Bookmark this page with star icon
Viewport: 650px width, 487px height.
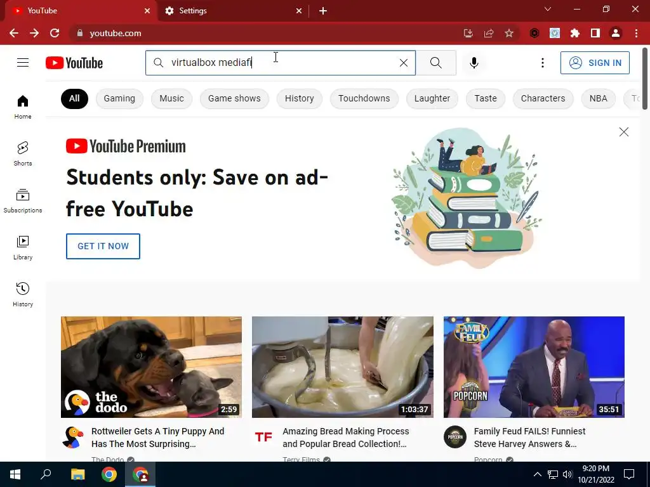[x=509, y=33]
